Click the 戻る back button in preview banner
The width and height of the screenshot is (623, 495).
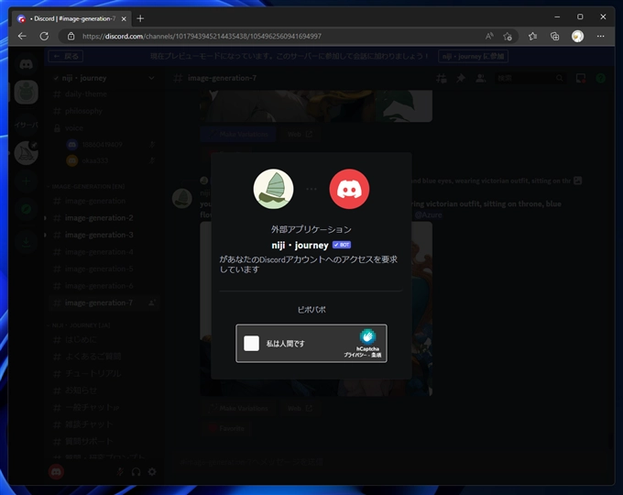[66, 56]
